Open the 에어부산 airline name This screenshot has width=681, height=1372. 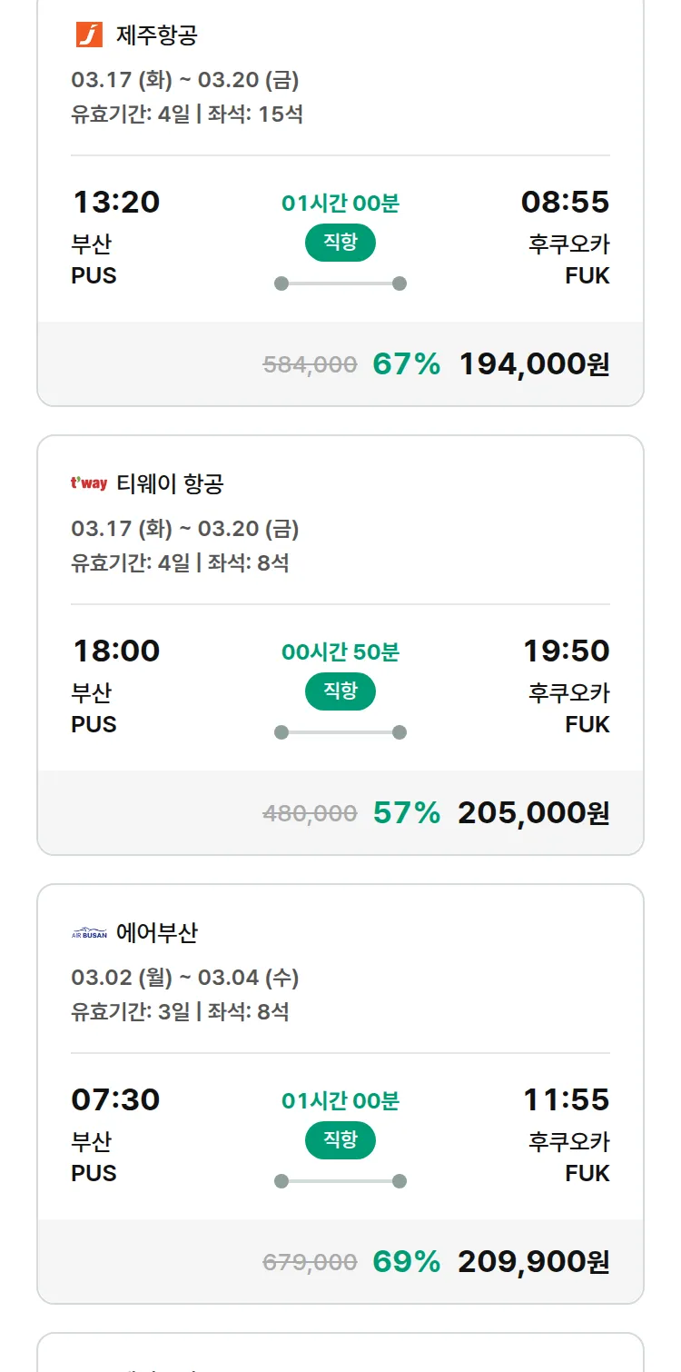[157, 933]
